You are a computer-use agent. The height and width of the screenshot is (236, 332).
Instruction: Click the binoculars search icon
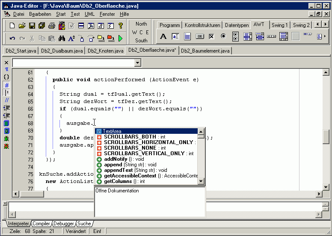coord(62,38)
